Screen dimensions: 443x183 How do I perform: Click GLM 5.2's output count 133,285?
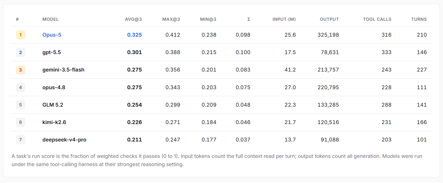pyautogui.click(x=328, y=105)
